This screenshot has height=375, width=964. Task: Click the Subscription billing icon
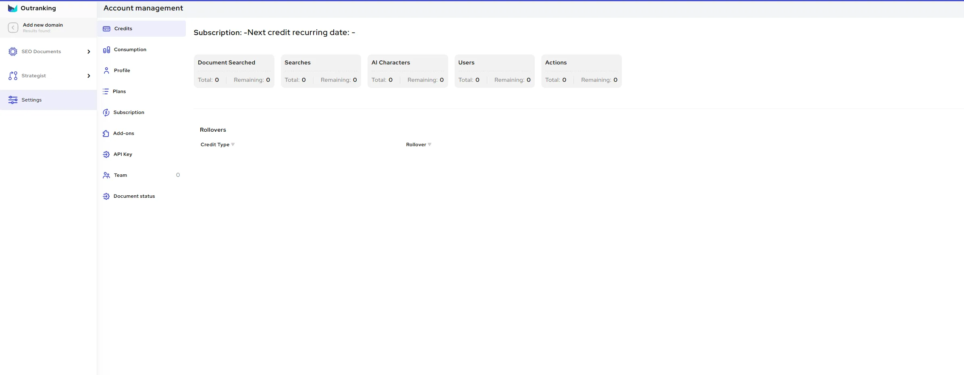pyautogui.click(x=106, y=112)
